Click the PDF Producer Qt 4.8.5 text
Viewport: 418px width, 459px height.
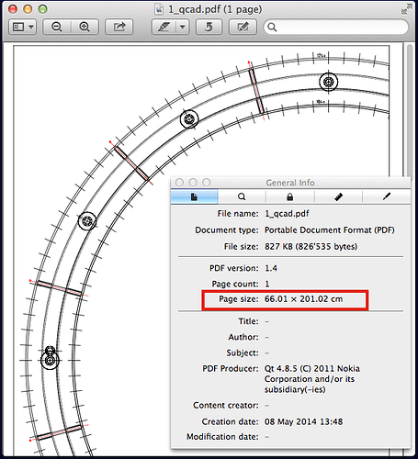[312, 379]
